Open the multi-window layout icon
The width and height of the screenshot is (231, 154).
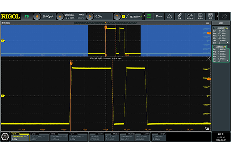[x=200, y=17]
